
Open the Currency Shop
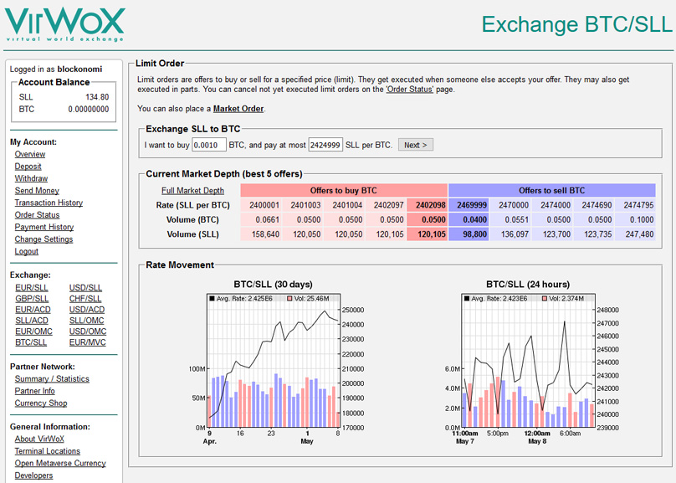41,403
